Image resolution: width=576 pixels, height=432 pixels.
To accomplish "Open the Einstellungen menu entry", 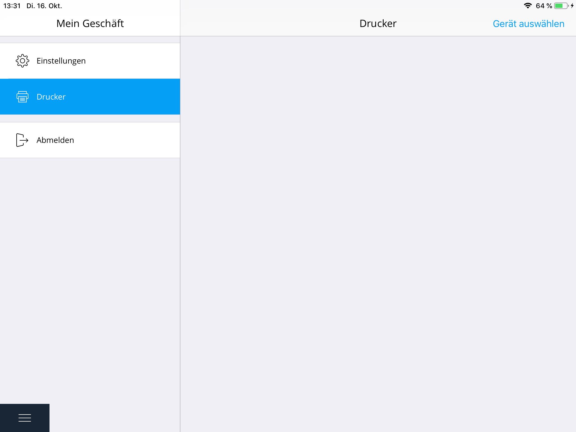I will point(90,61).
